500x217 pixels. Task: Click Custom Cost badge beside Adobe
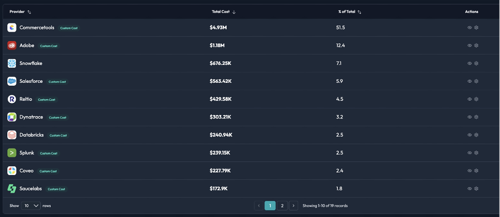pyautogui.click(x=49, y=46)
